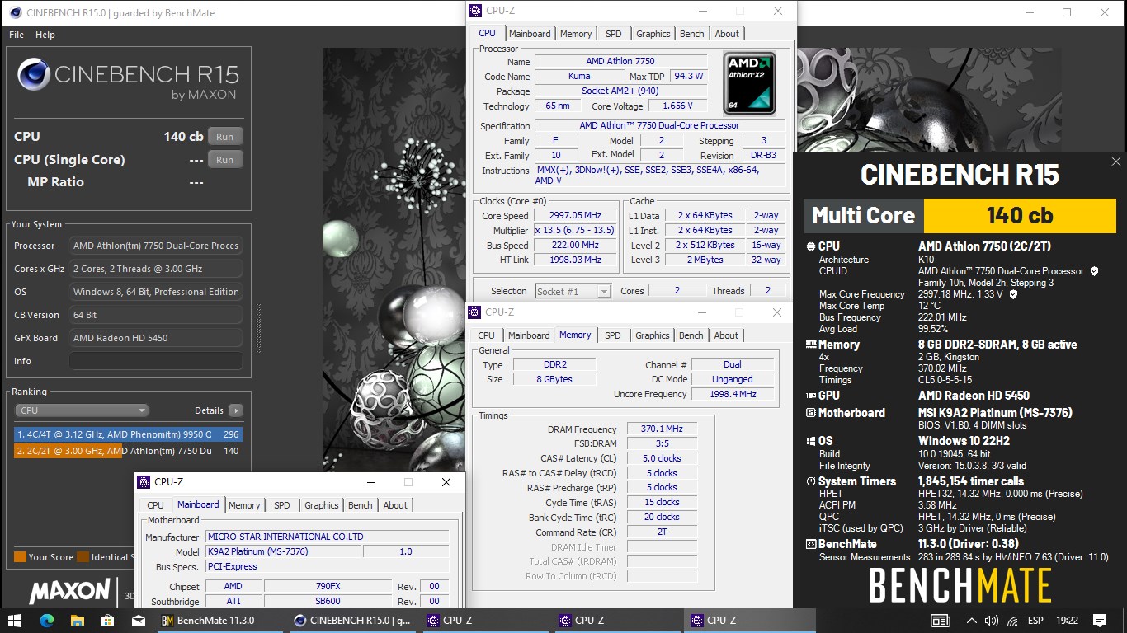Open CPU tab in CPU-Z mainboard window
This screenshot has height=633, width=1127.
(x=155, y=505)
